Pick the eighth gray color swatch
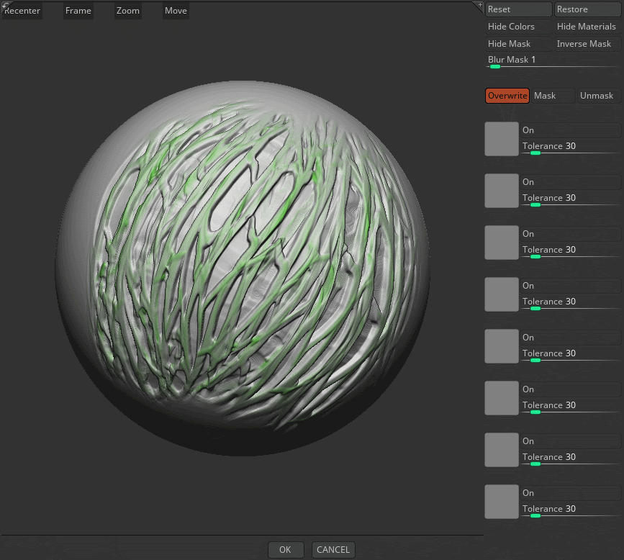 (x=502, y=502)
